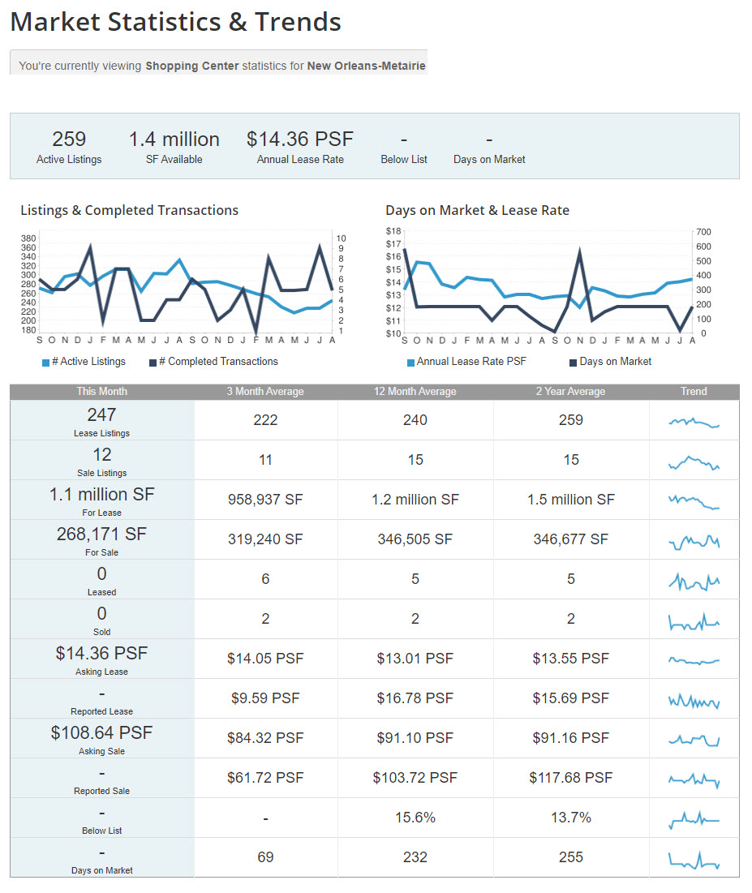Click 'Shopping Center' in the viewing banner
Viewport: 752px width, 893px height.
[192, 66]
